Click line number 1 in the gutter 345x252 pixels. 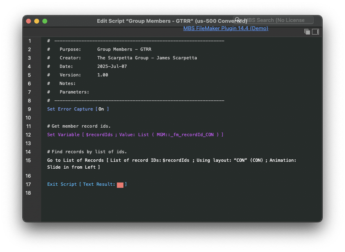coord(29,41)
